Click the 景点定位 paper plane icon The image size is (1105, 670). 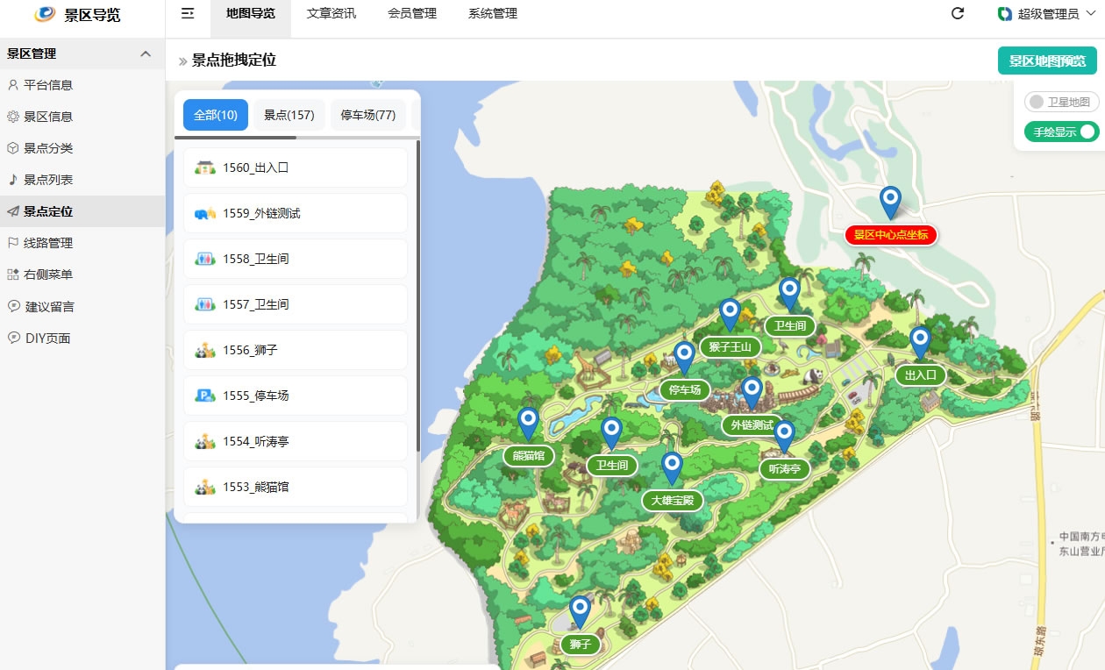[x=12, y=211]
